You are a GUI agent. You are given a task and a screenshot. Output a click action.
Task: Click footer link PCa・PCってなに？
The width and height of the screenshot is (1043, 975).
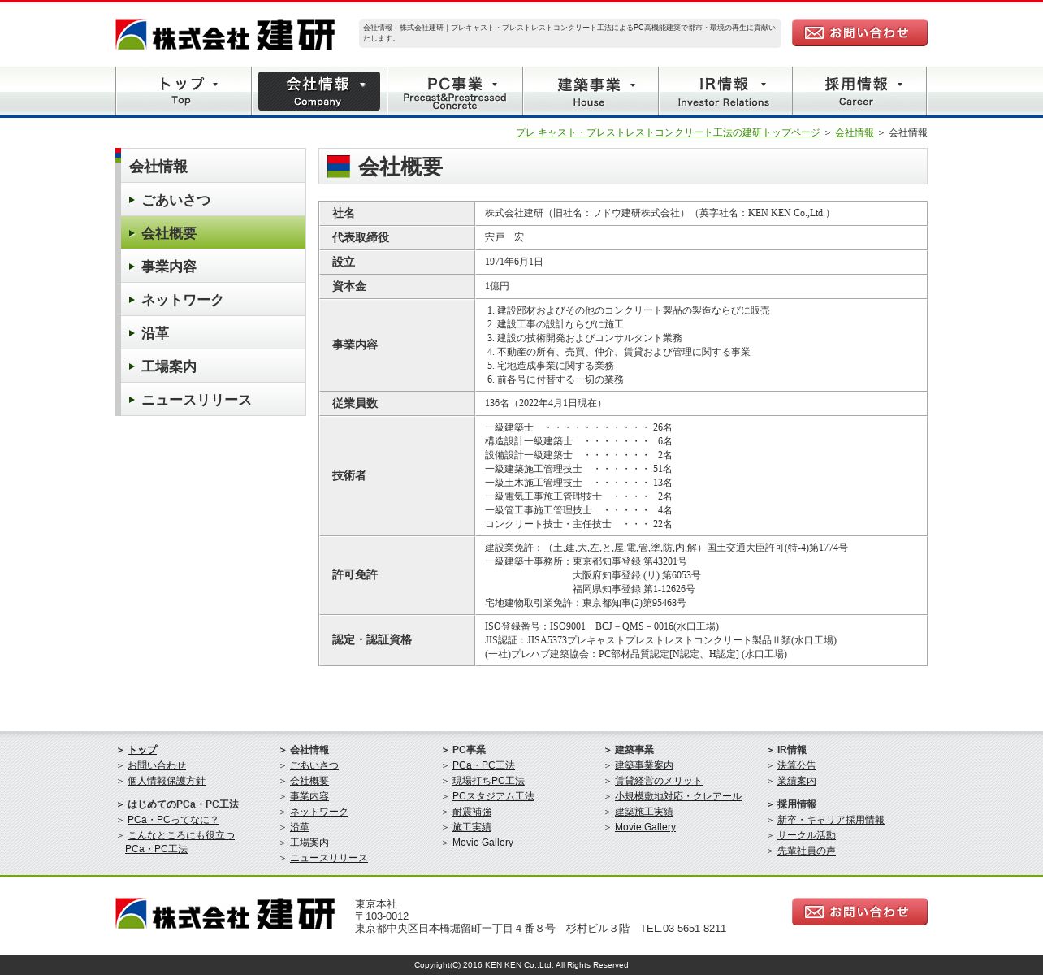coord(173,820)
